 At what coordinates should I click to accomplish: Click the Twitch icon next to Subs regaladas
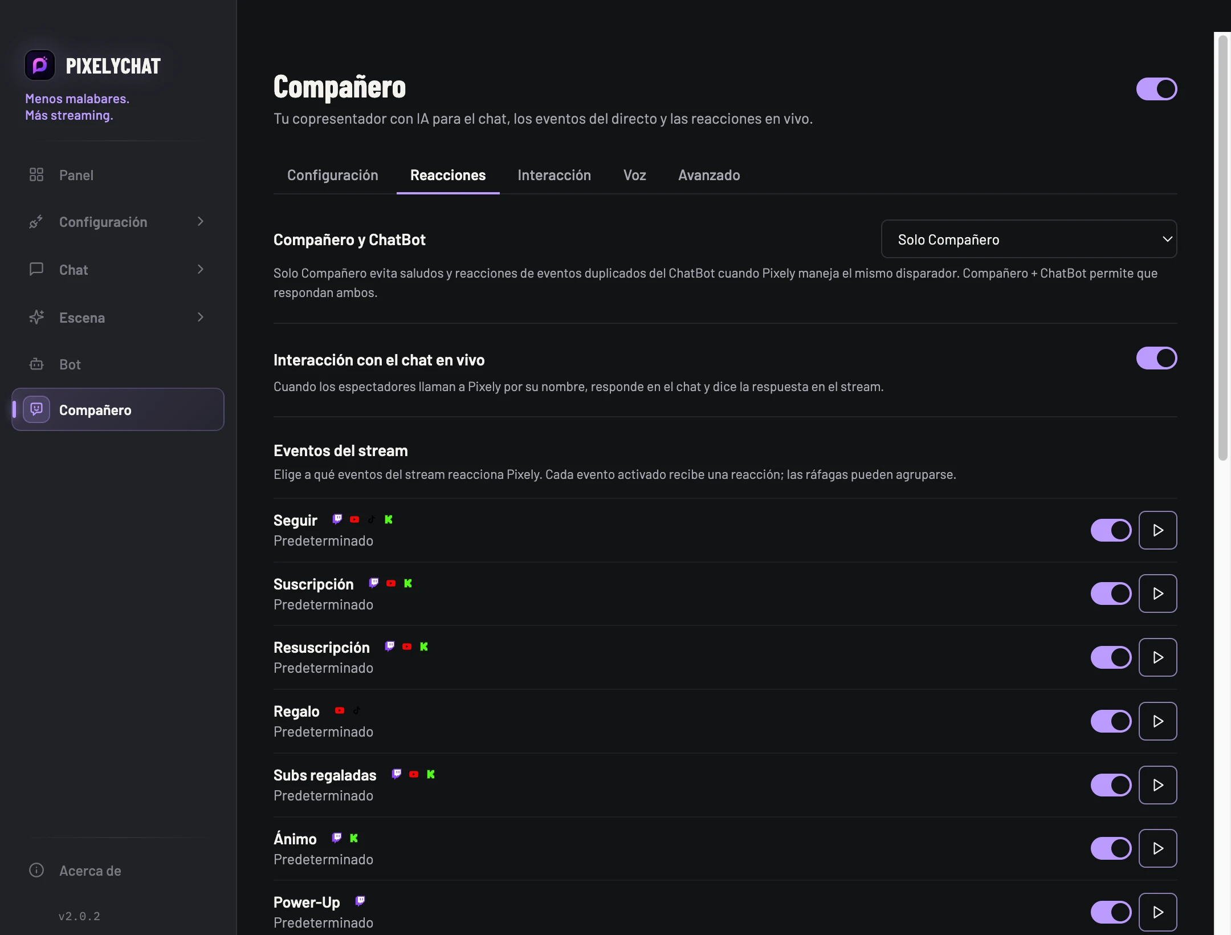pos(397,774)
